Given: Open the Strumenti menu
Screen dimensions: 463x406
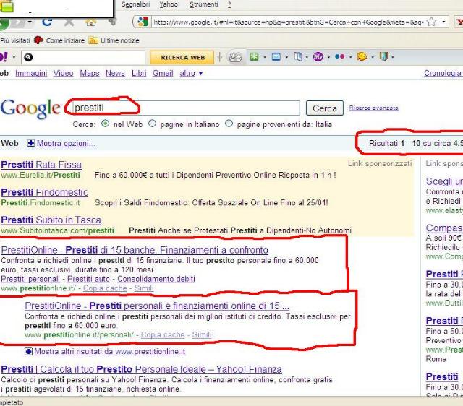Looking at the screenshot, I should pos(204,4).
